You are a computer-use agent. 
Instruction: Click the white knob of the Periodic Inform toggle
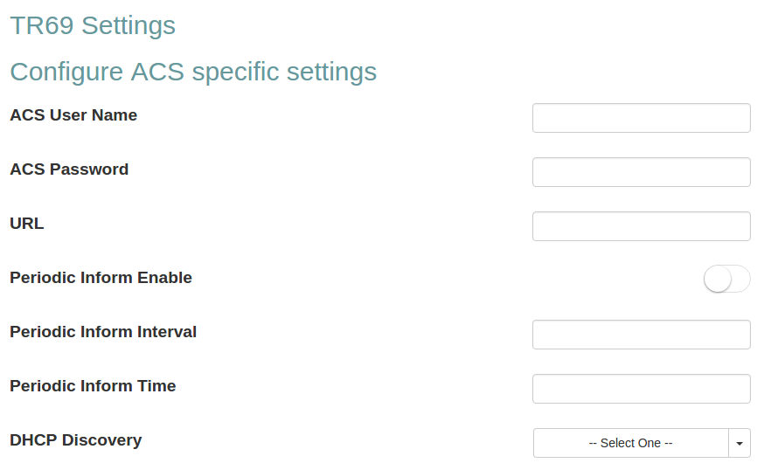[x=718, y=280]
